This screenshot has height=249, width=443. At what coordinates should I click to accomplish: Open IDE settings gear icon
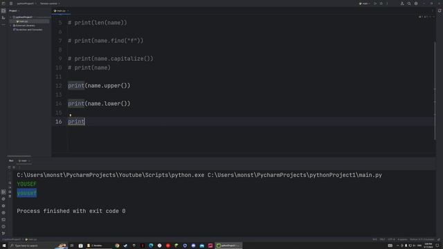point(416,3)
